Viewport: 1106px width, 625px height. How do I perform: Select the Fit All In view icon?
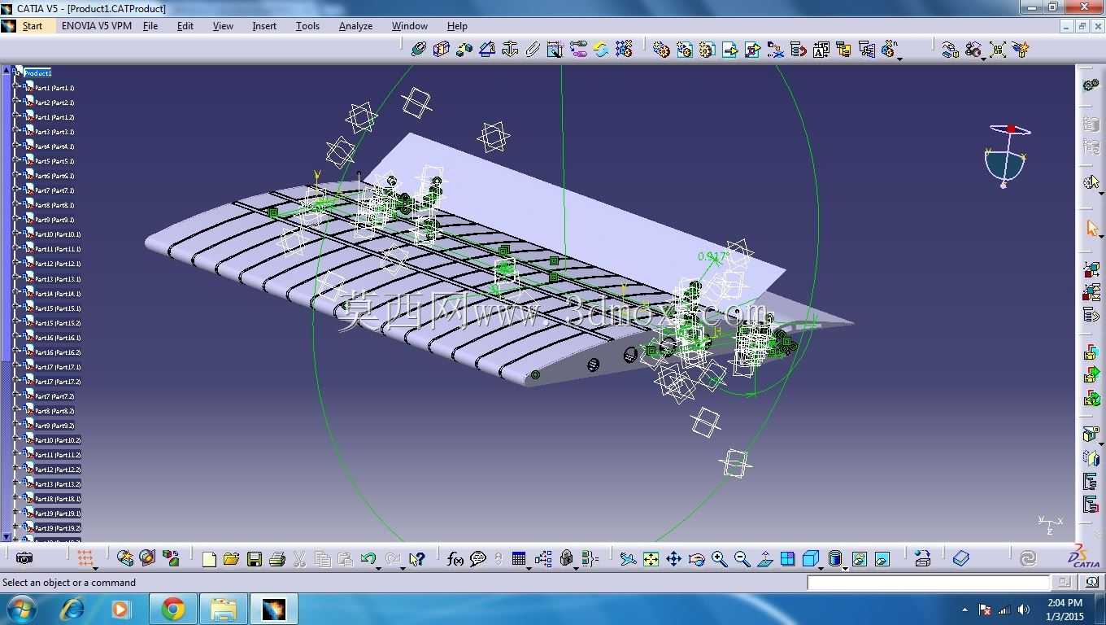pos(651,559)
